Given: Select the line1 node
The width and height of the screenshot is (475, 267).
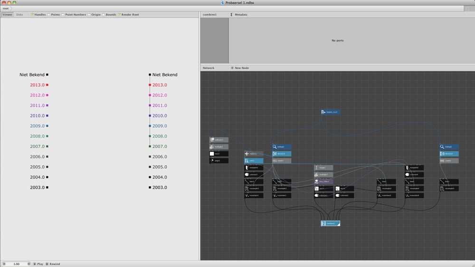Looking at the screenshot, I should pos(254,182).
